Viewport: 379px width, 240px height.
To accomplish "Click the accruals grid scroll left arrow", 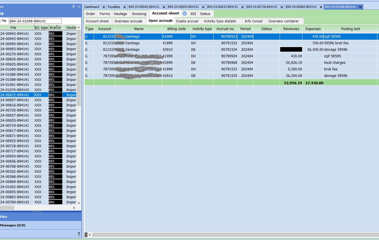I will pos(90,235).
